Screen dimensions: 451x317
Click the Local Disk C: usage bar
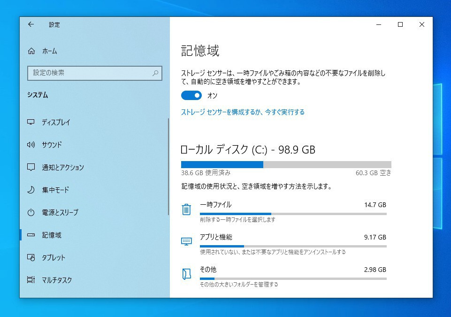point(286,164)
